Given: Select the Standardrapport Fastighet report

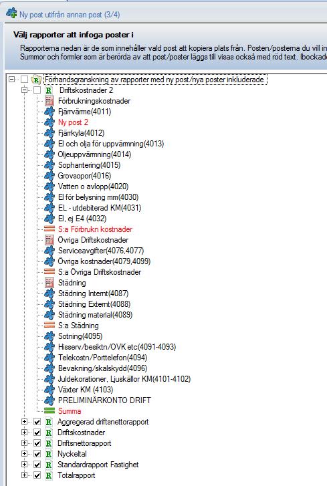Looking at the screenshot, I should pyautogui.click(x=98, y=465).
